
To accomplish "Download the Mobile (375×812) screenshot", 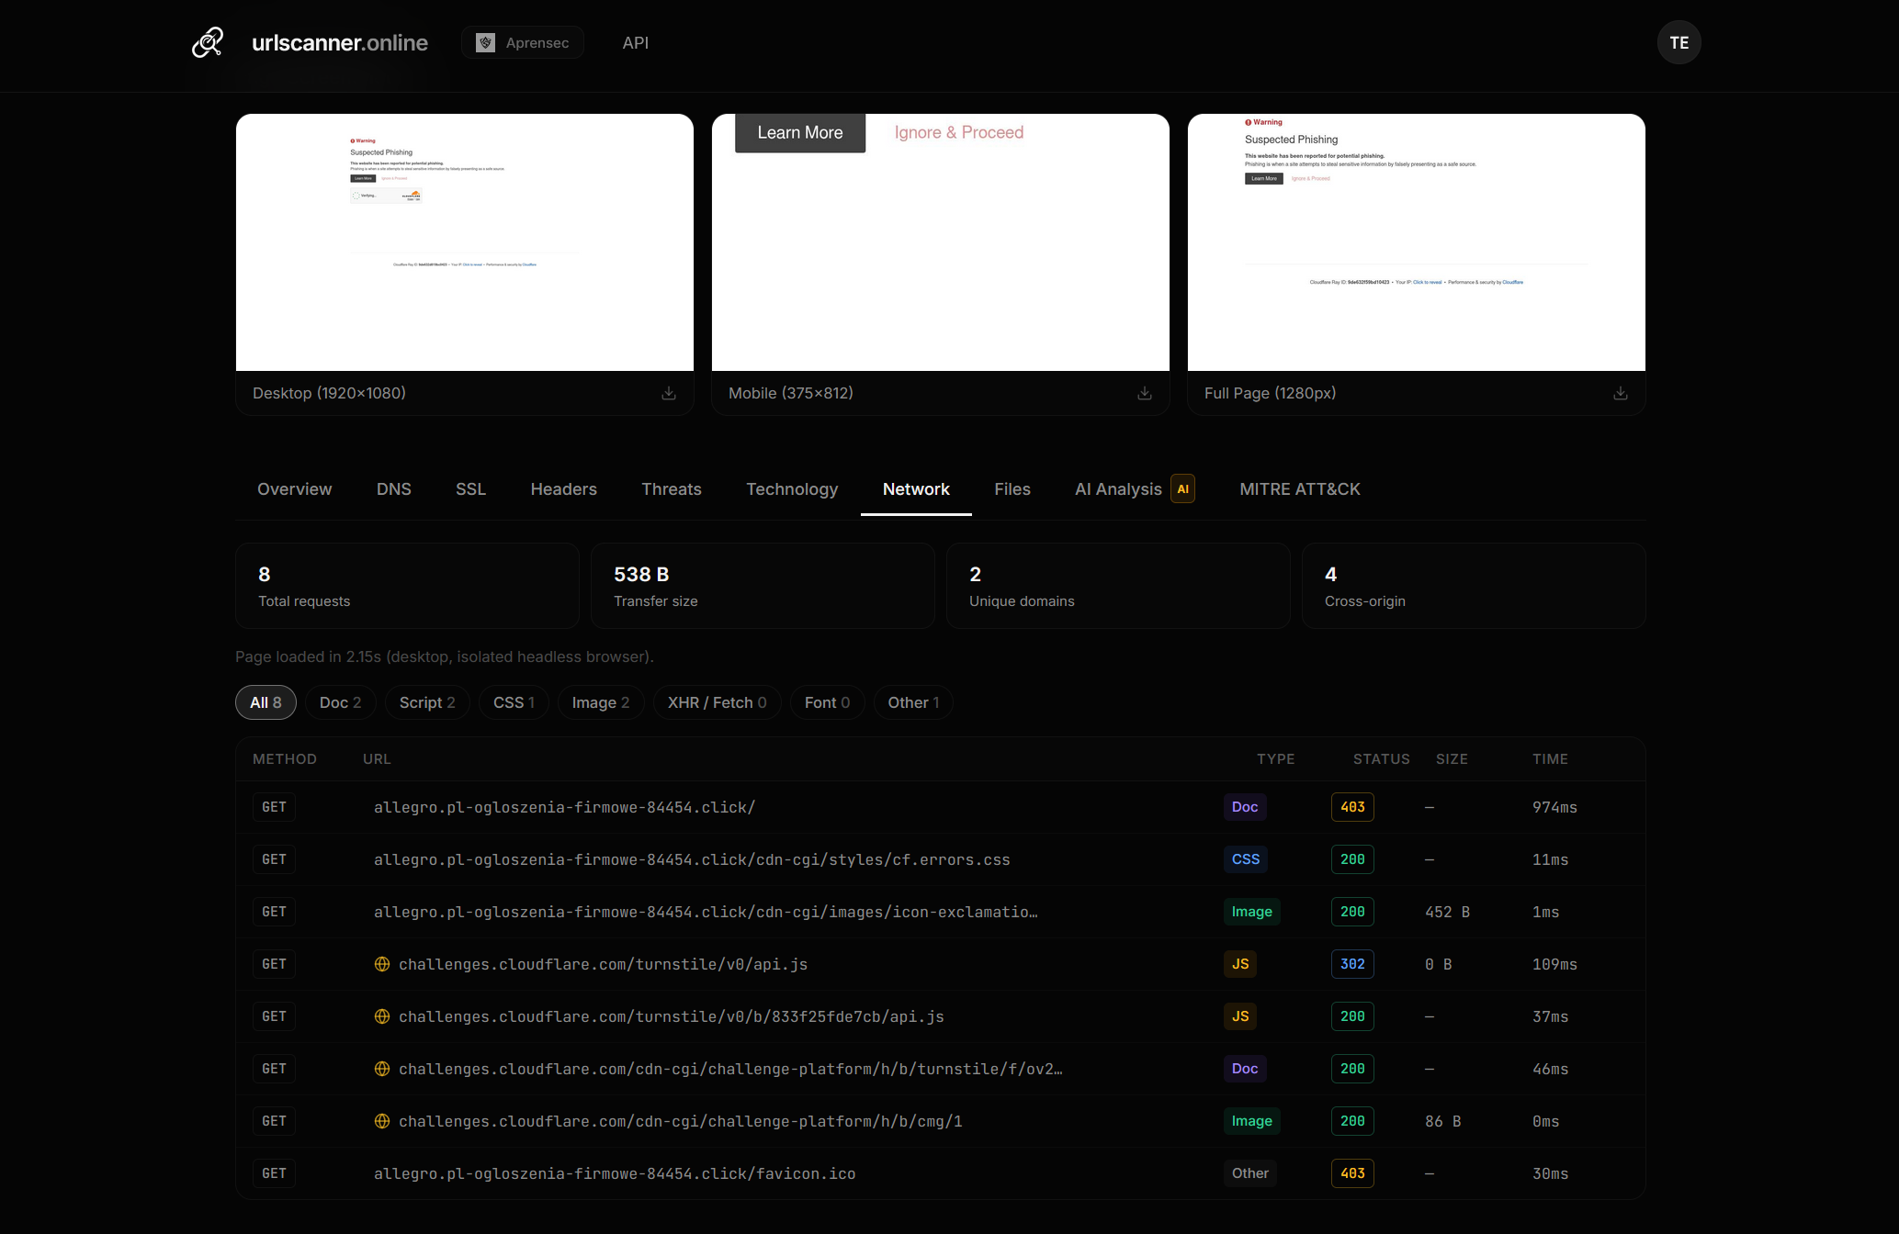I will [x=1144, y=392].
